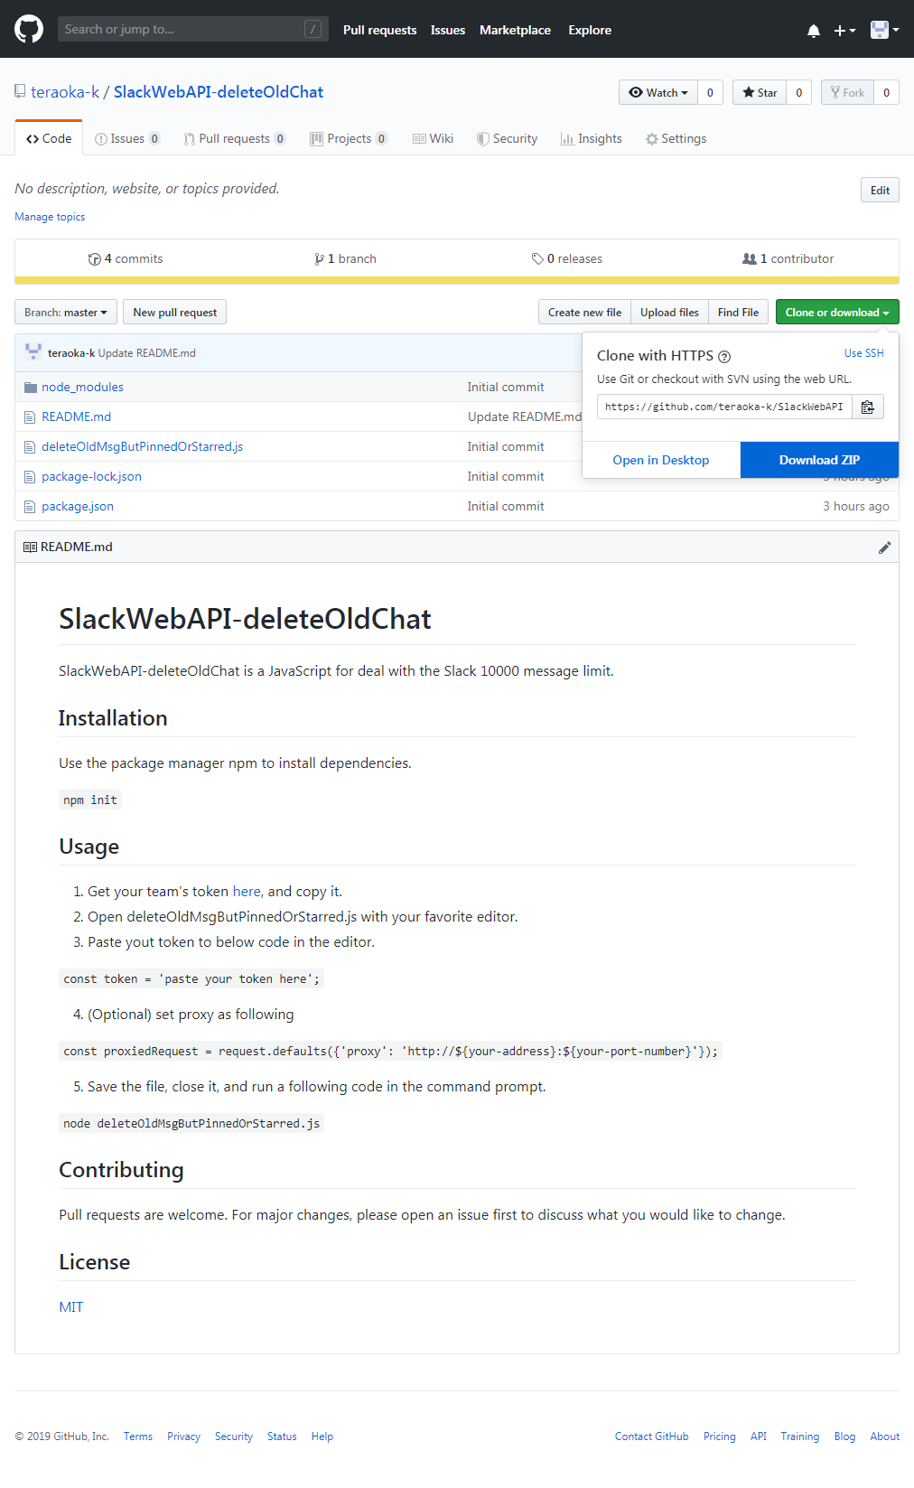
Task: Switch clone method to Use SSH
Action: pos(863,353)
